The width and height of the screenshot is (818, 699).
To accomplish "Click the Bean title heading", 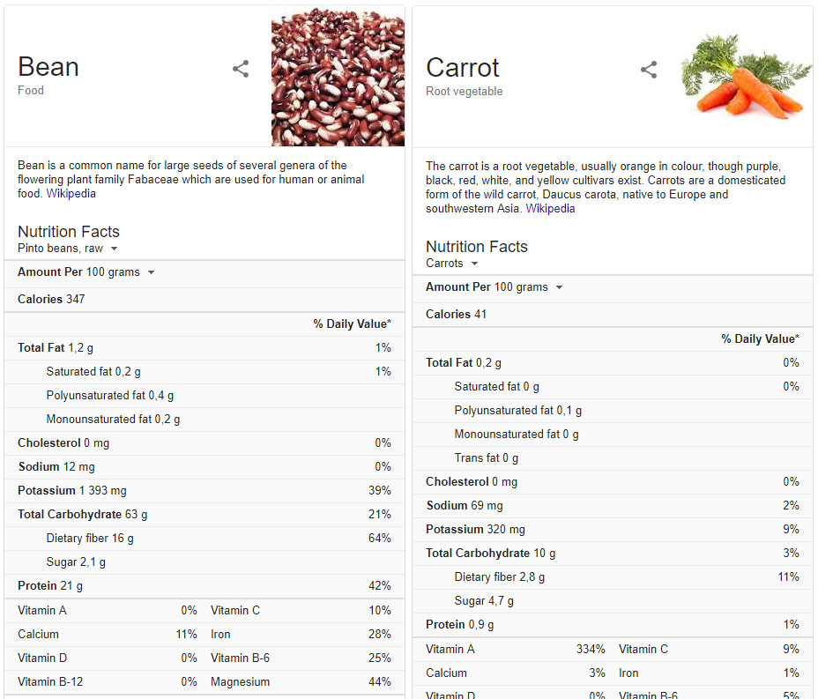I will tap(48, 67).
